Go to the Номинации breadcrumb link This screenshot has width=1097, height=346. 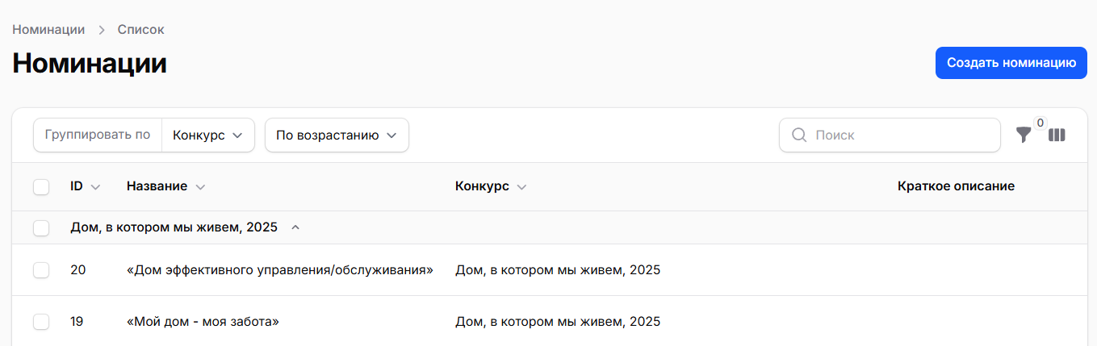click(x=48, y=30)
